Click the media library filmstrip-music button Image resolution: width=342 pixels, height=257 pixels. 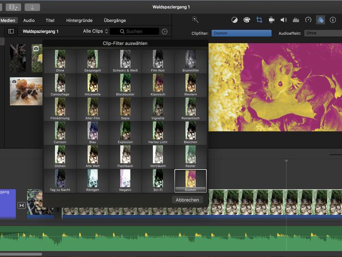[13, 7]
